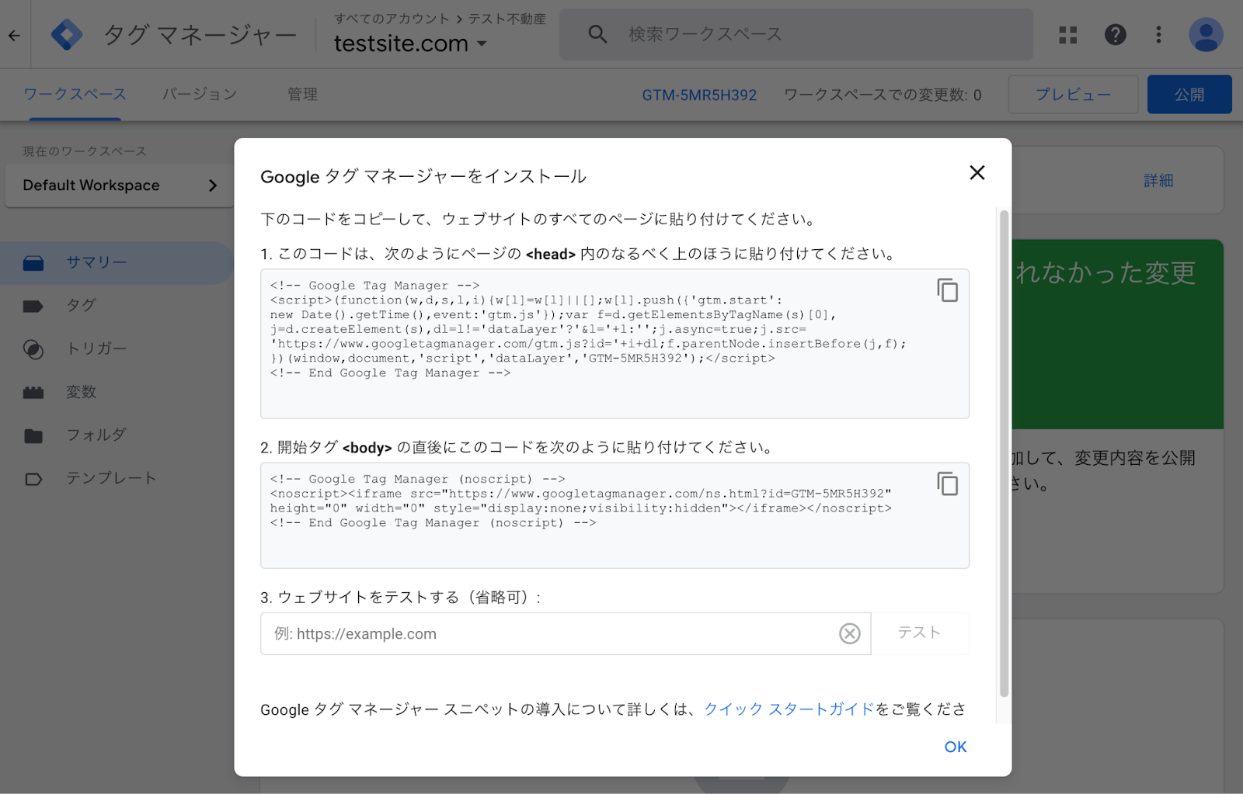Copy the noscript body code snippet
Viewport: 1243px width, 794px height.
coord(947,484)
